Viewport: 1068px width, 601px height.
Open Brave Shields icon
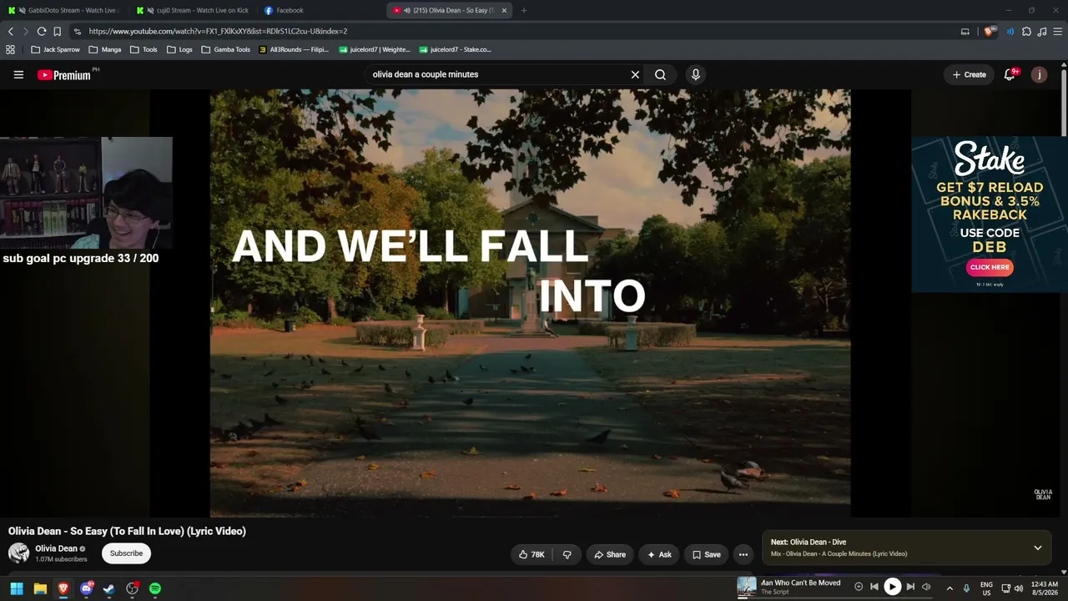990,31
